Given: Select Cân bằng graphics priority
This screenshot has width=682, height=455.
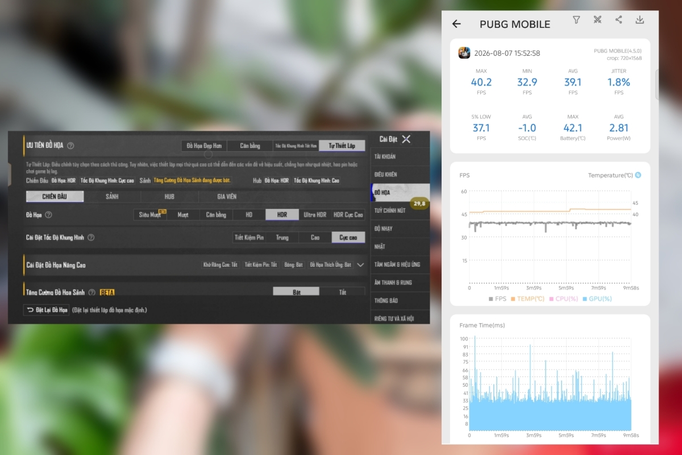Looking at the screenshot, I should point(250,146).
